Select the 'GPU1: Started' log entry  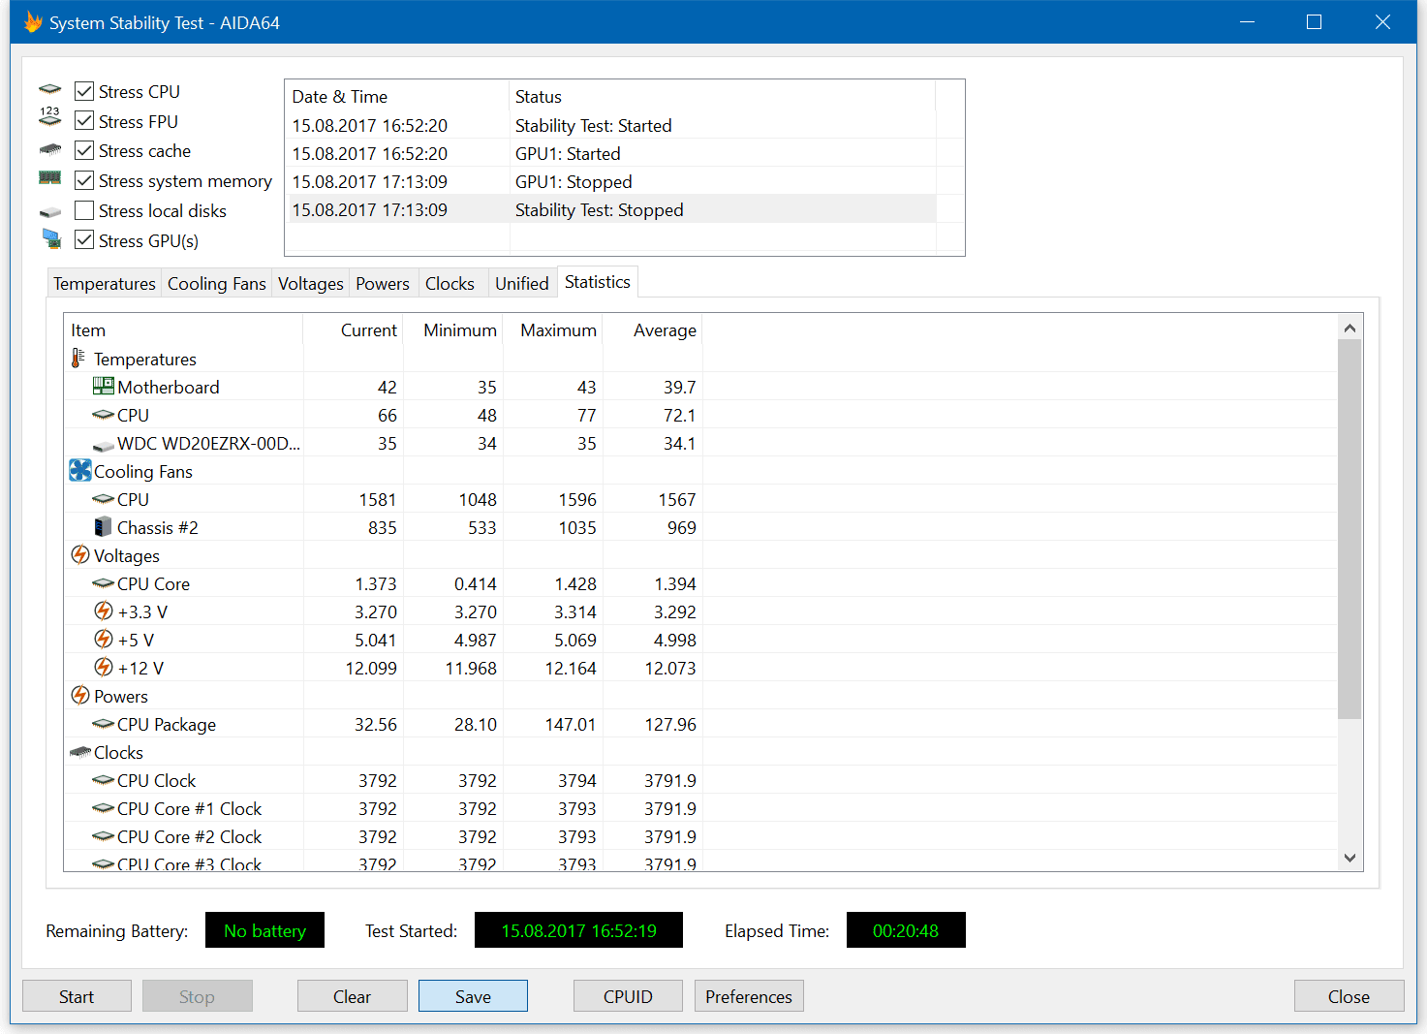click(x=612, y=153)
